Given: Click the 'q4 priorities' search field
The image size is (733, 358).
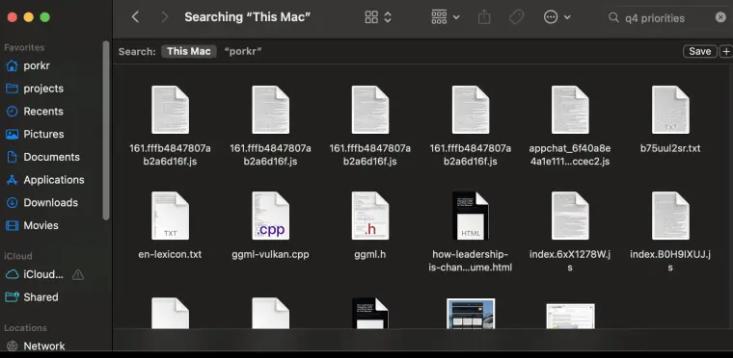Looking at the screenshot, I should pos(666,18).
